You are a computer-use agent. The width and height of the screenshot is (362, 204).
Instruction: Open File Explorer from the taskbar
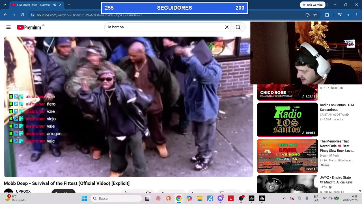click(200, 198)
